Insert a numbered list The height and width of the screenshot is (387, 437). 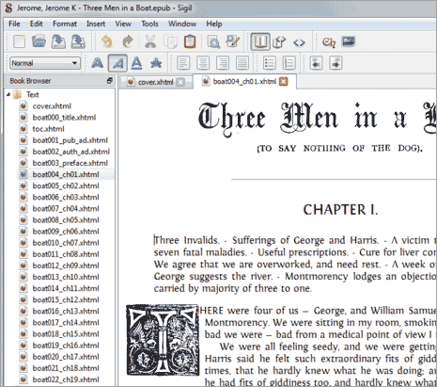[289, 63]
